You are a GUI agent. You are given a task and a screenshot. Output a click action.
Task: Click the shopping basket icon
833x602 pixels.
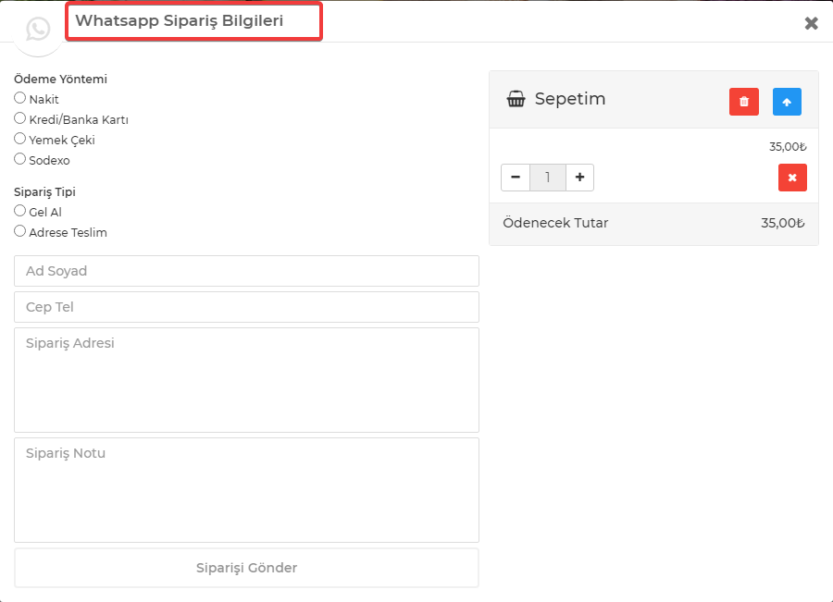(x=516, y=99)
